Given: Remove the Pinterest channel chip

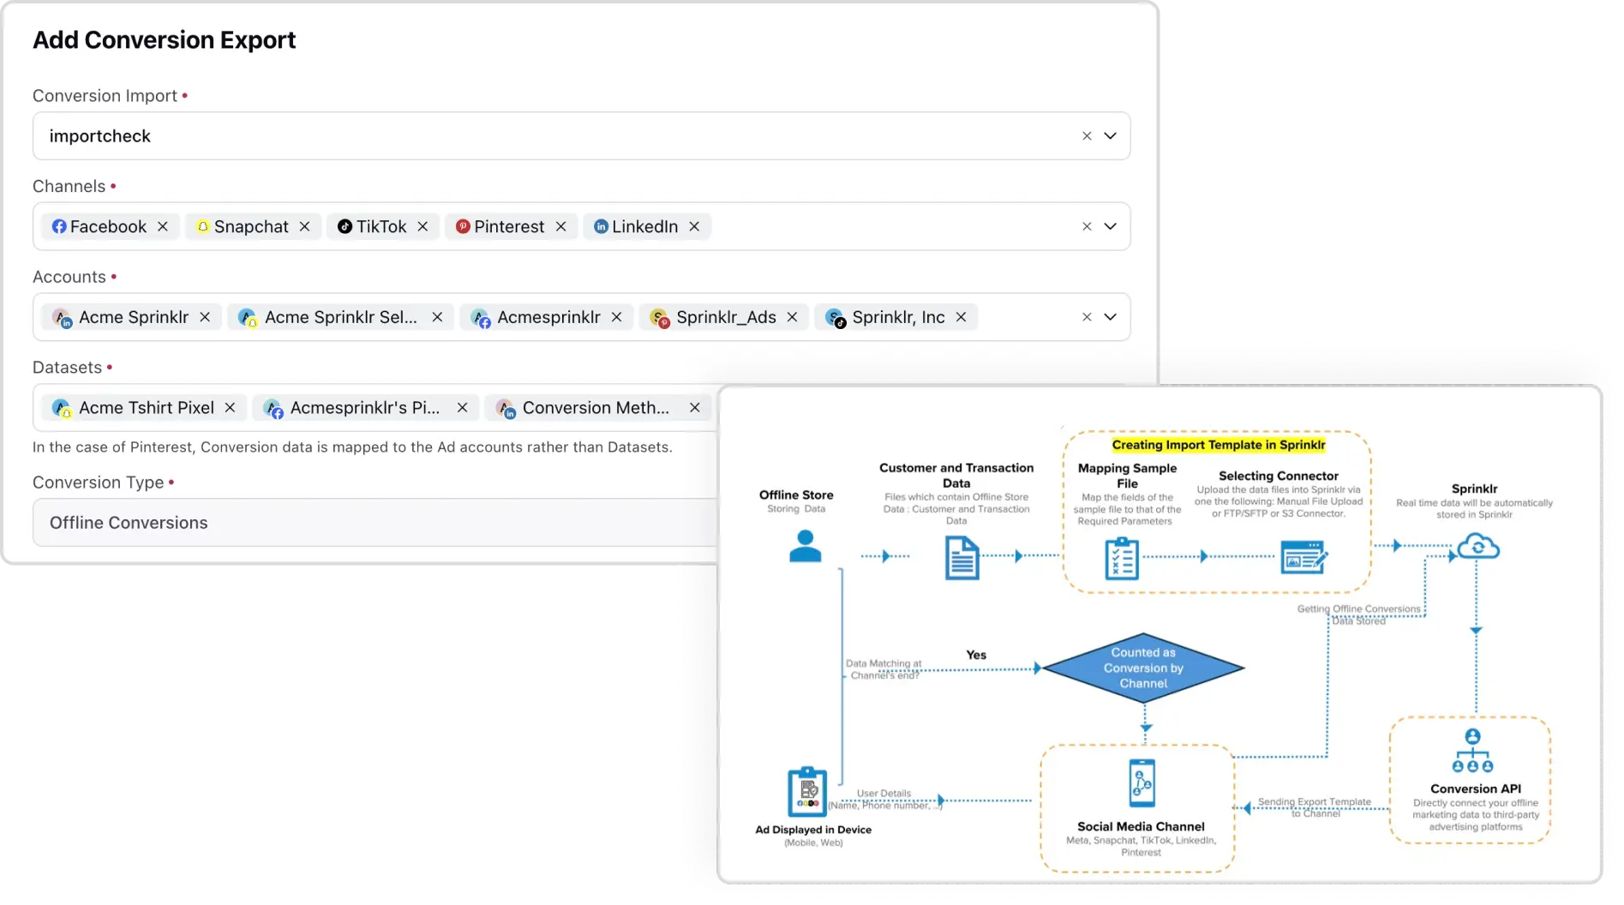Looking at the screenshot, I should [x=560, y=227].
